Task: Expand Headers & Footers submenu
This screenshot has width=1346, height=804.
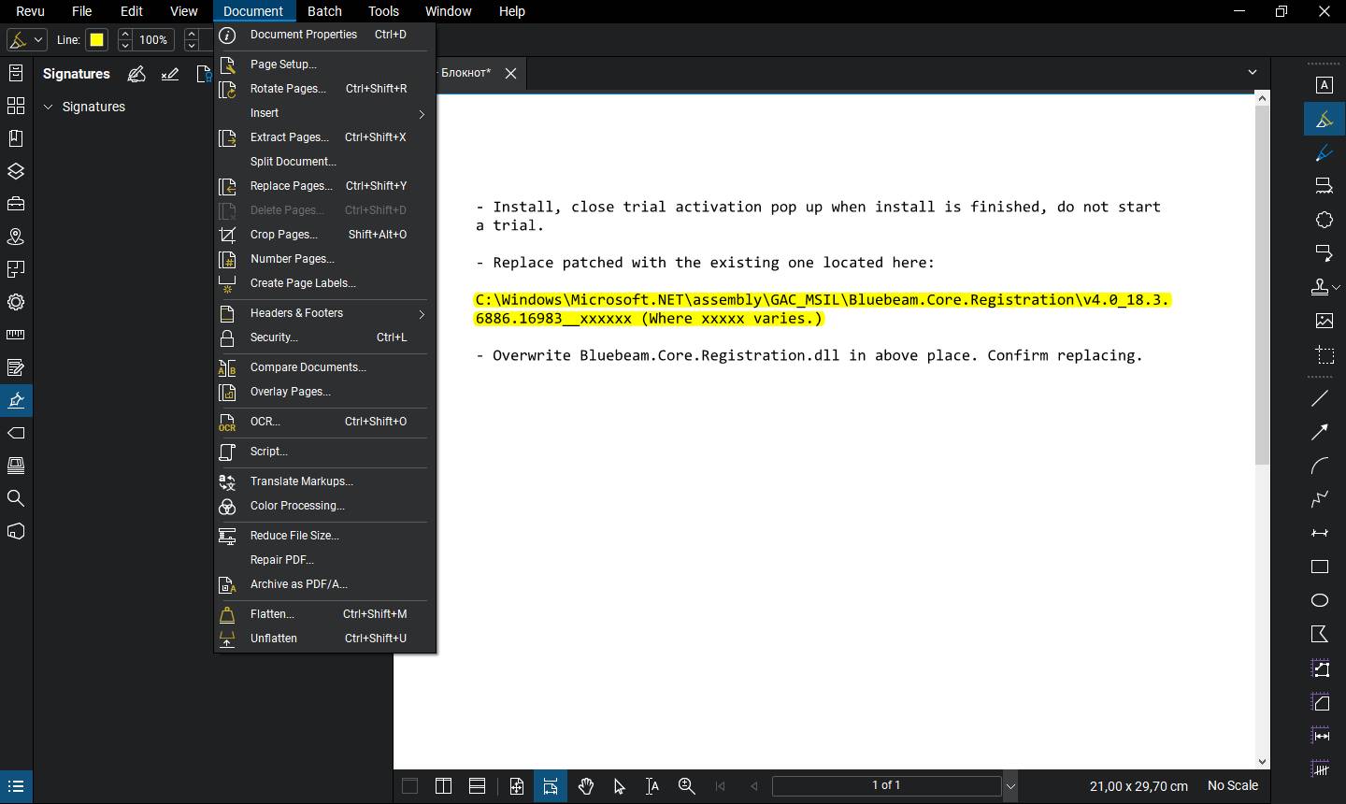Action: point(324,313)
